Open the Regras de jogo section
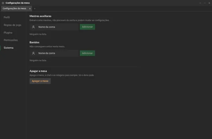Image resolution: width=212 pixels, height=139 pixels. 12,25
